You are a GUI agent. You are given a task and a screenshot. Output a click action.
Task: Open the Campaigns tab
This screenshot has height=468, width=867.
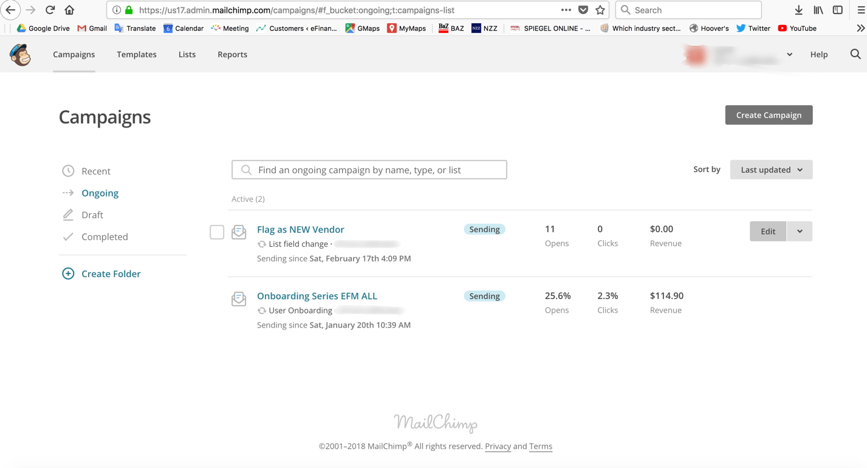(x=74, y=54)
